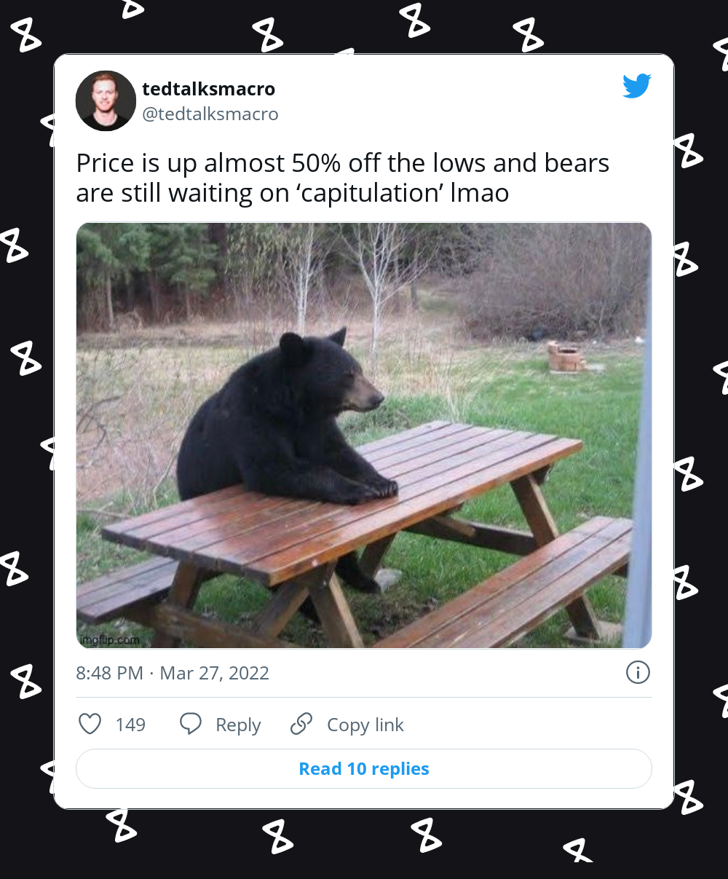Screen dimensions: 728x879
Task: Click the @tedtalksmacro handle
Action: (210, 114)
